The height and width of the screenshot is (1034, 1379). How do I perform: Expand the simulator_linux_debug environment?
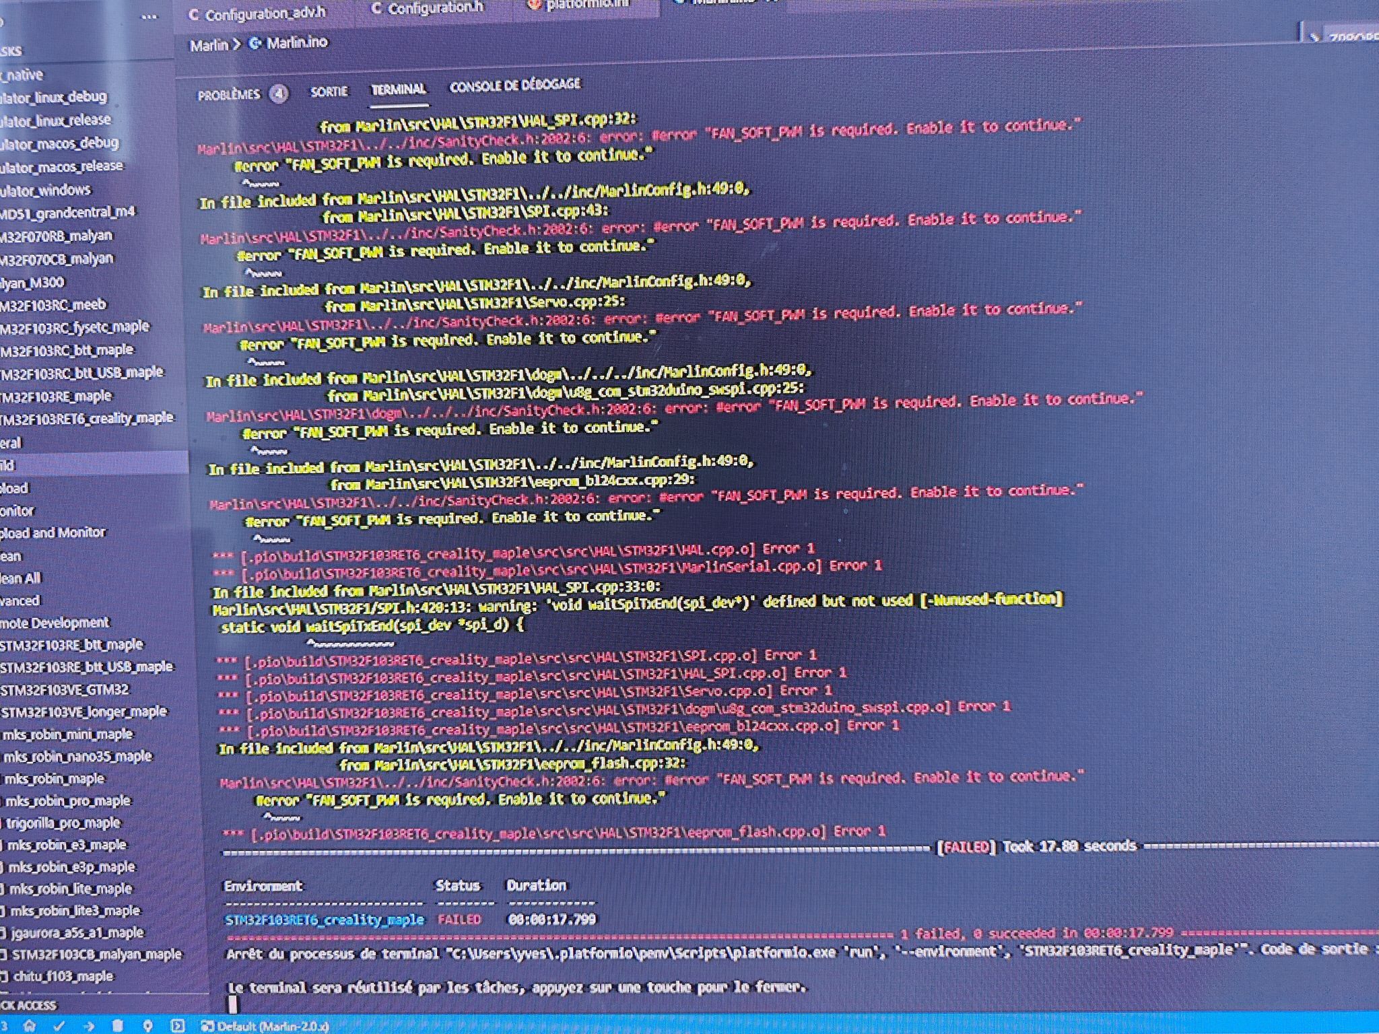pyautogui.click(x=54, y=97)
